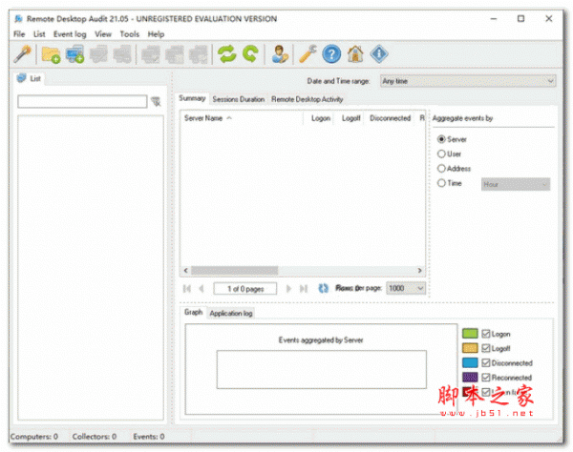Open the File menu
Image resolution: width=573 pixels, height=452 pixels.
point(19,34)
